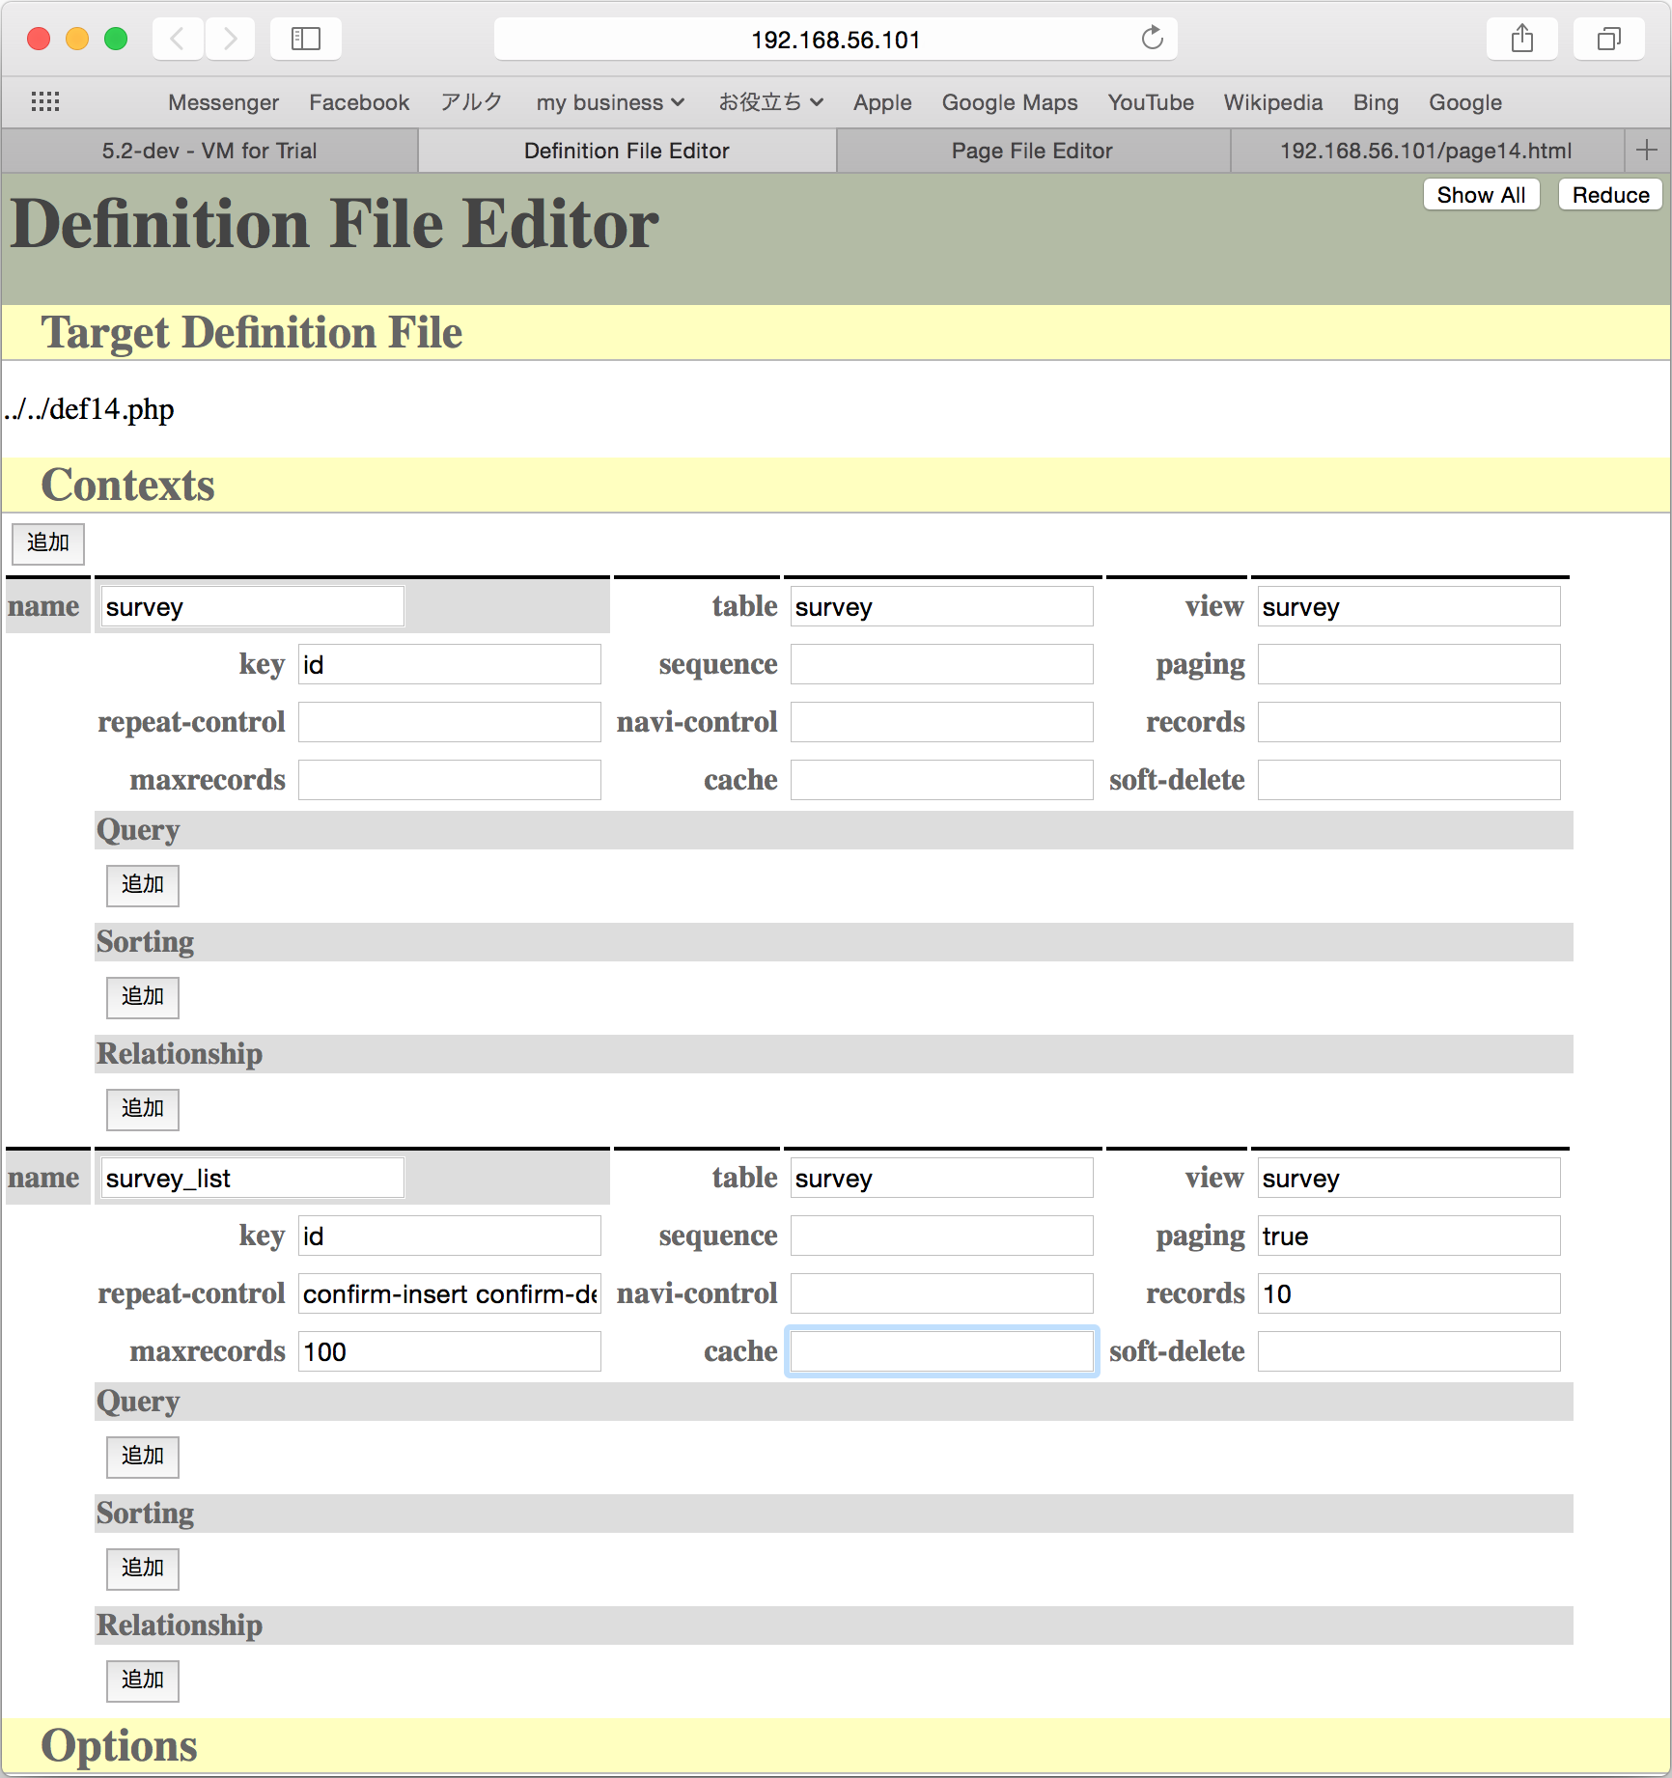
Task: Expand the my business bookmarks folder
Action: click(610, 102)
